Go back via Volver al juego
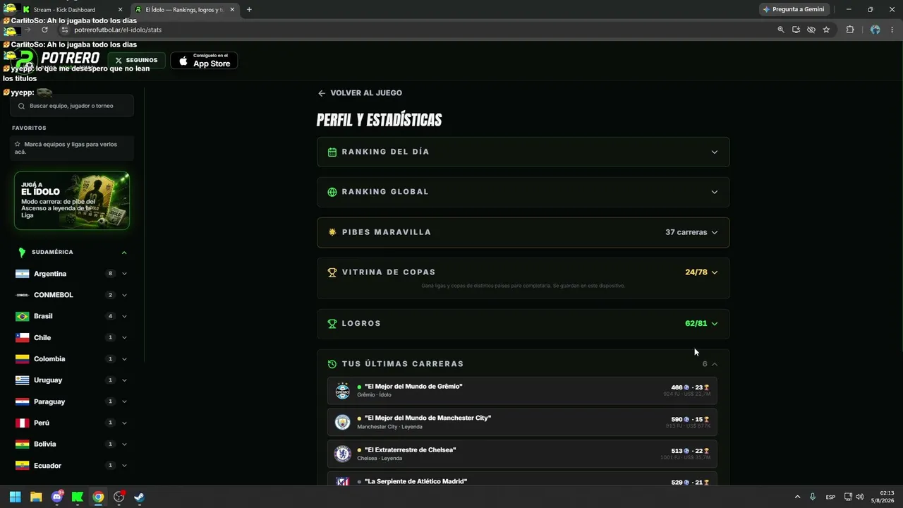Image resolution: width=903 pixels, height=508 pixels. tap(360, 93)
